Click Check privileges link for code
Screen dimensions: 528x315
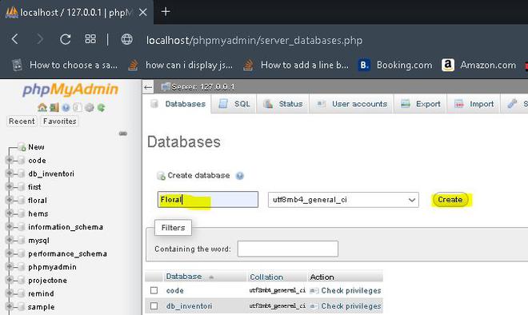[x=350, y=290]
